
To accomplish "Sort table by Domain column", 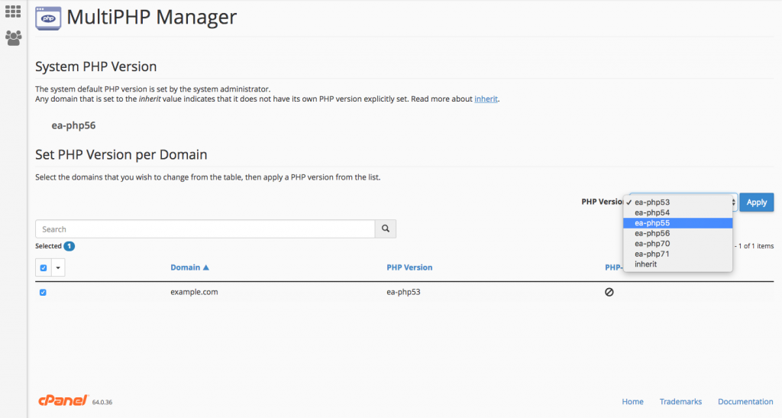I will click(x=189, y=267).
